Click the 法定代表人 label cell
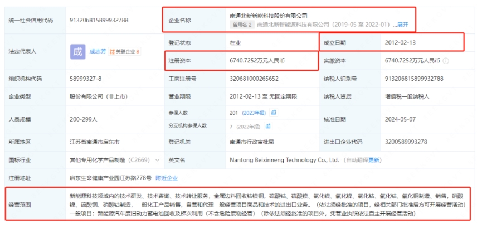 (x=35, y=52)
